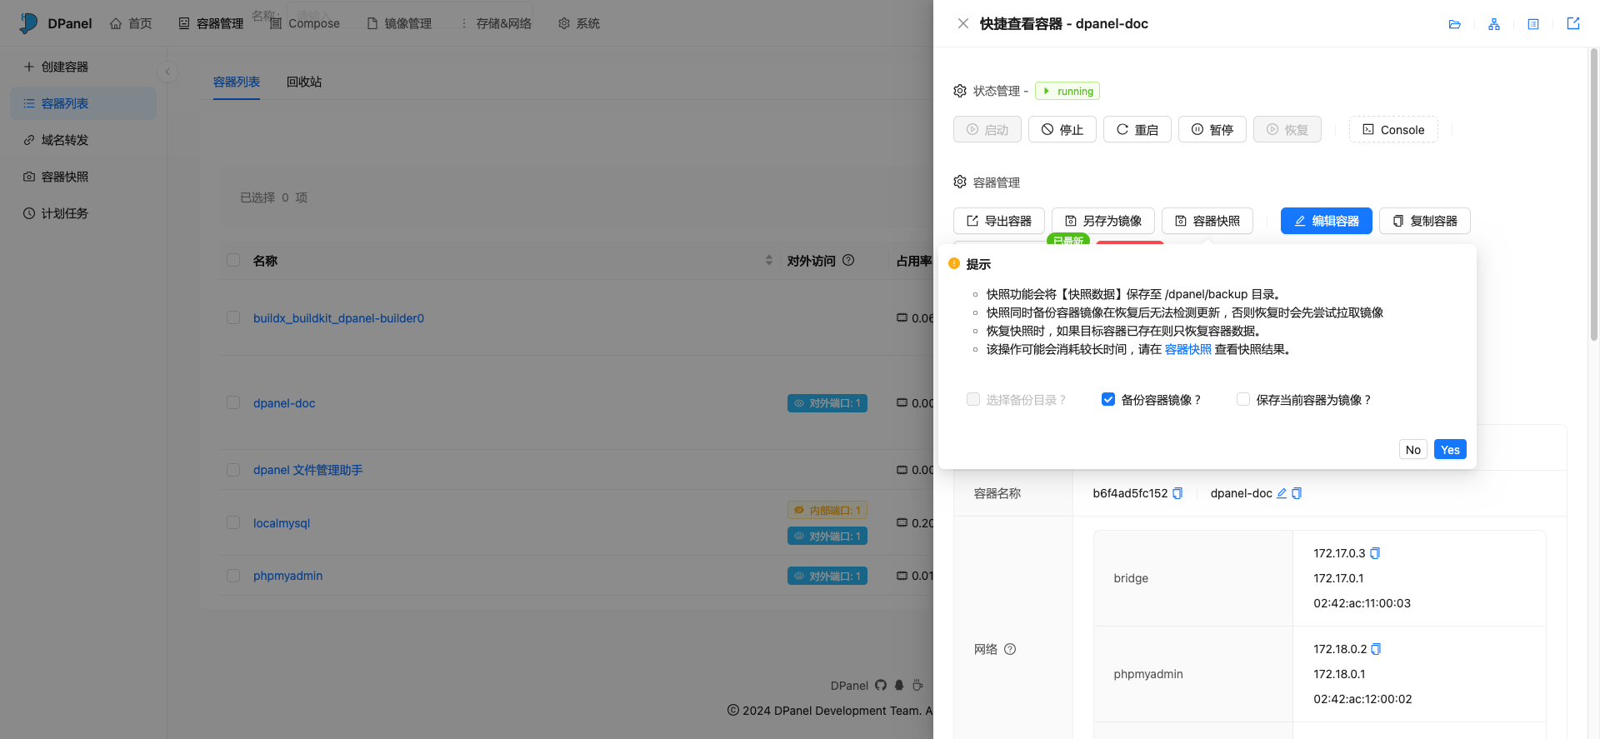Click the 停止 button
This screenshot has width=1600, height=739.
pyautogui.click(x=1062, y=129)
